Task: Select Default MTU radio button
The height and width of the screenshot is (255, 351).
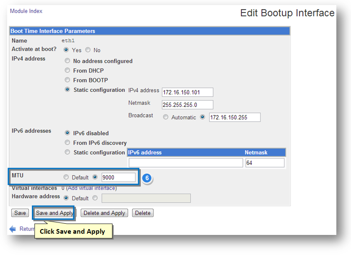Action: pyautogui.click(x=66, y=177)
